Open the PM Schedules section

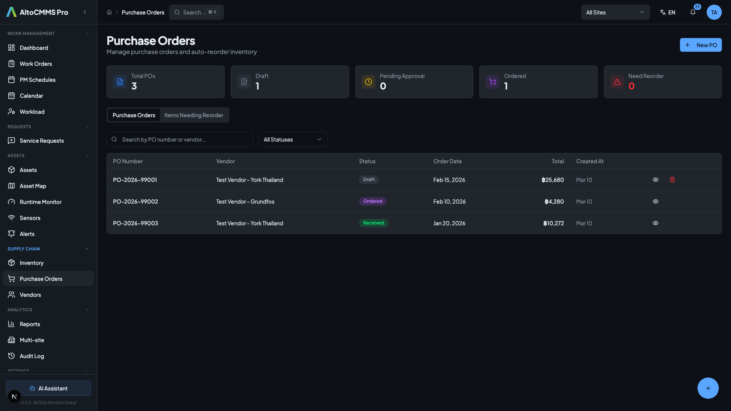pyautogui.click(x=37, y=80)
